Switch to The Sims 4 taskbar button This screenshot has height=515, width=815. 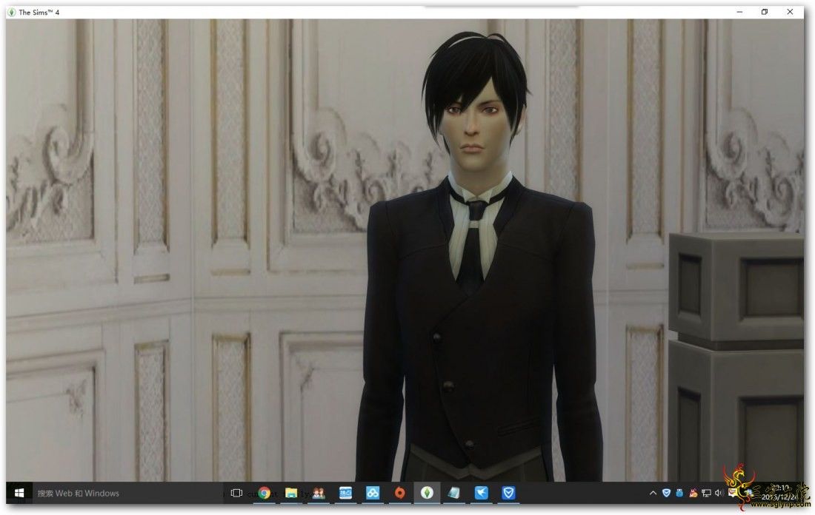[427, 494]
